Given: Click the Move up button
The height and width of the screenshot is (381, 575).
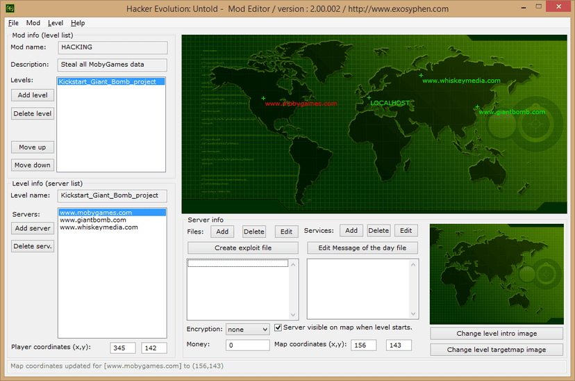Looking at the screenshot, I should pos(33,147).
